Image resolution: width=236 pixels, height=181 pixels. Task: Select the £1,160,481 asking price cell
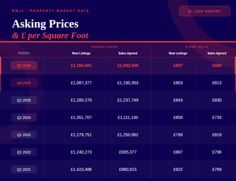pos(81,65)
